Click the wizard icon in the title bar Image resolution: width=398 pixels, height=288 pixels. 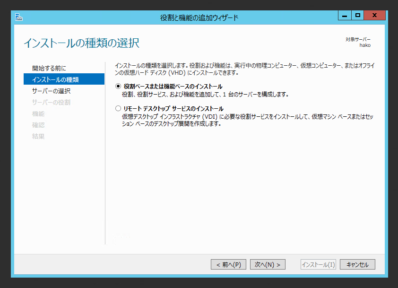pos(19,17)
